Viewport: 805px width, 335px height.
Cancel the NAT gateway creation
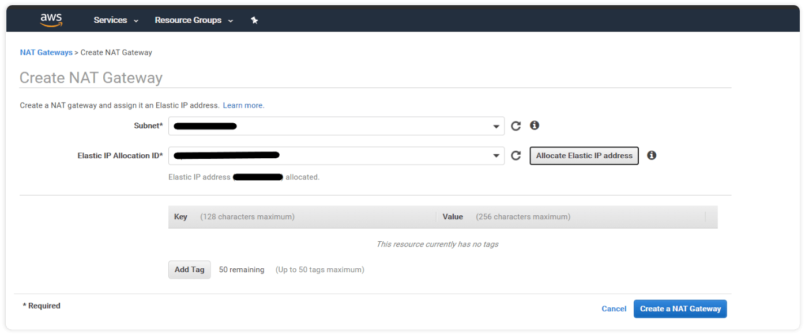click(x=614, y=309)
